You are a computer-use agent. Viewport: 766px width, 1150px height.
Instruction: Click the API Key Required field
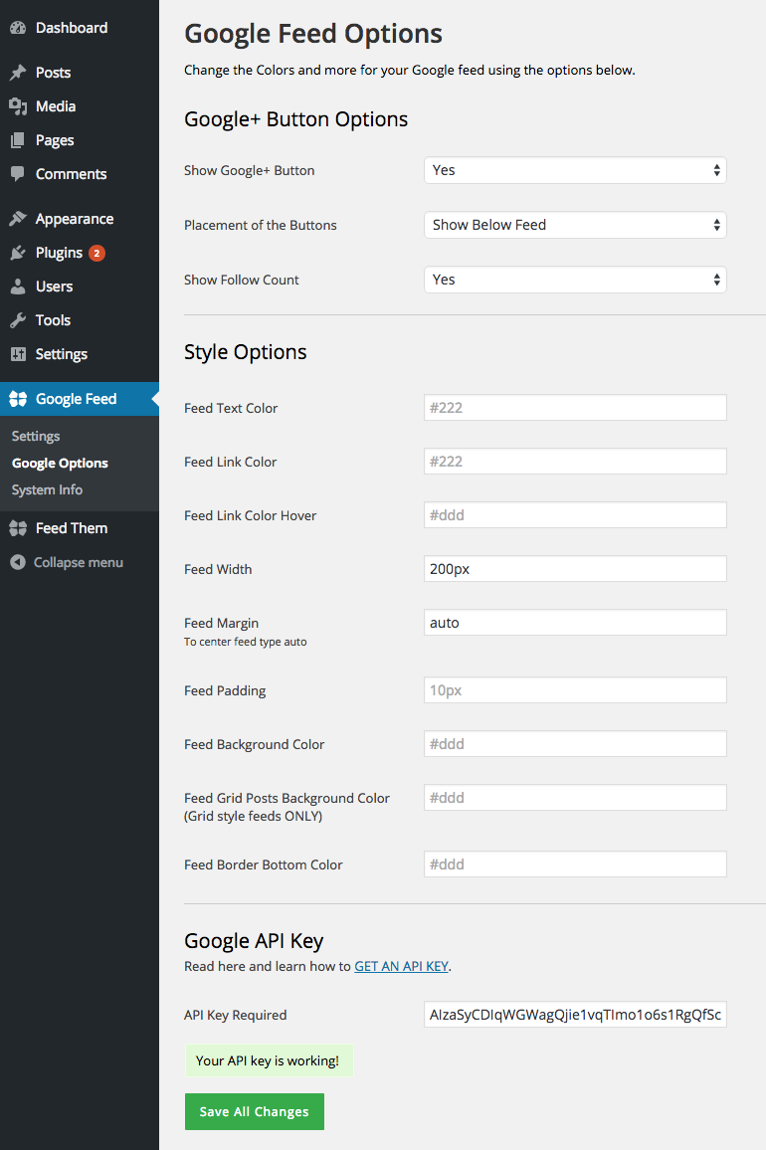[575, 1015]
